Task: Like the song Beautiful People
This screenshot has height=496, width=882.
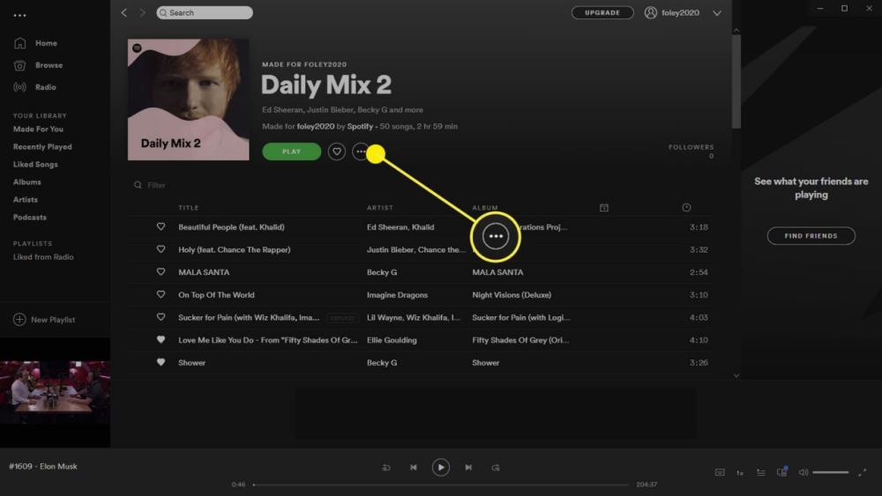Action: (161, 227)
